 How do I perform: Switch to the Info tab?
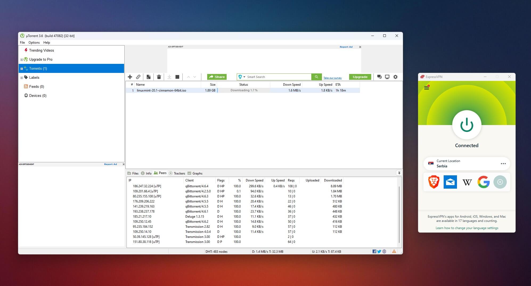pyautogui.click(x=146, y=173)
